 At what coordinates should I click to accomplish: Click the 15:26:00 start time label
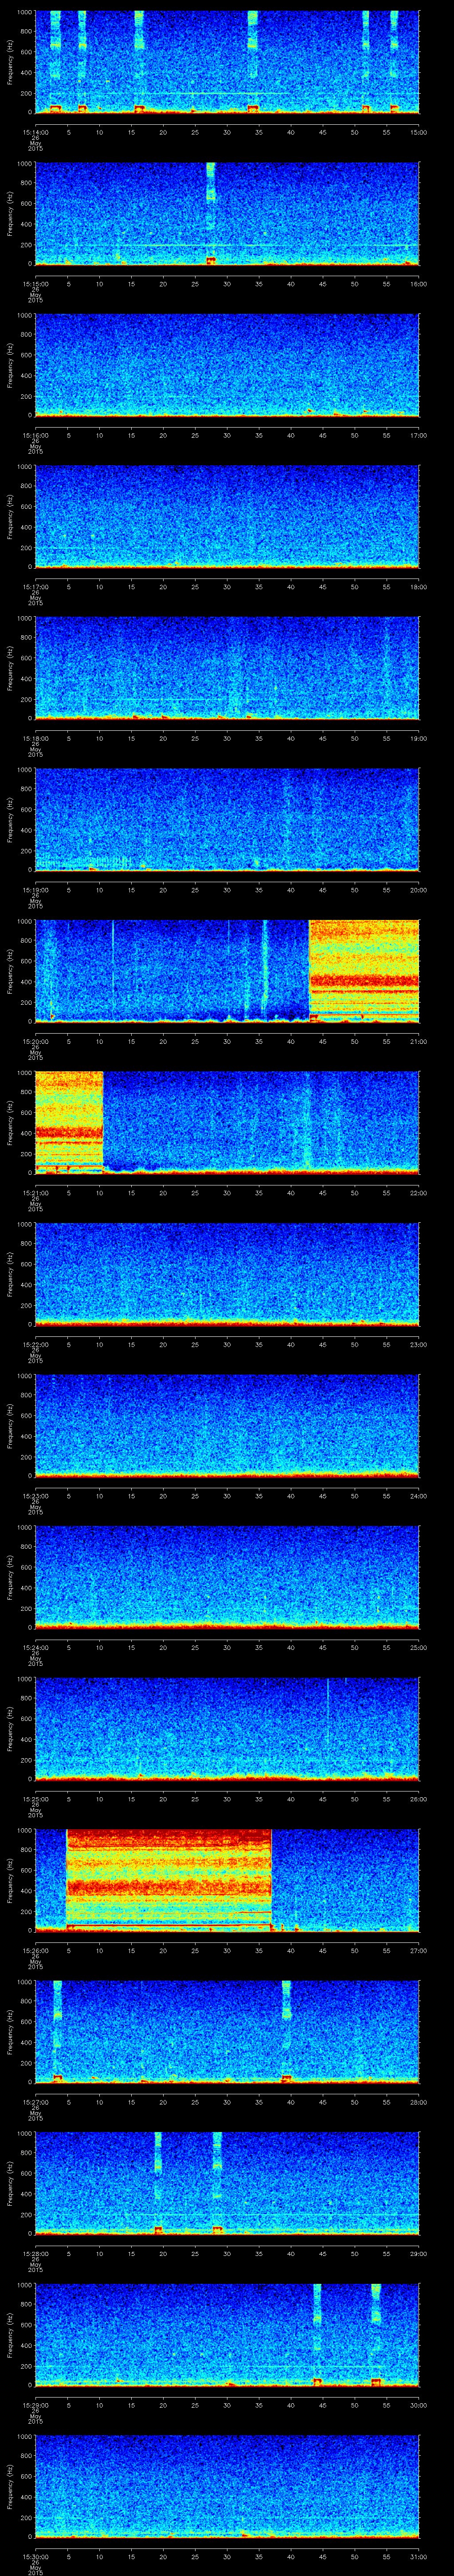click(35, 1951)
